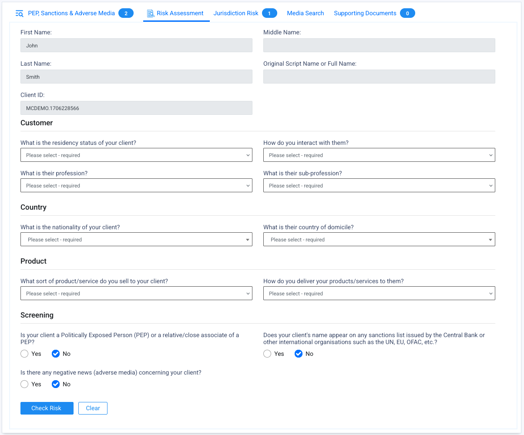
Task: Click the Client ID field
Action: coord(136,108)
